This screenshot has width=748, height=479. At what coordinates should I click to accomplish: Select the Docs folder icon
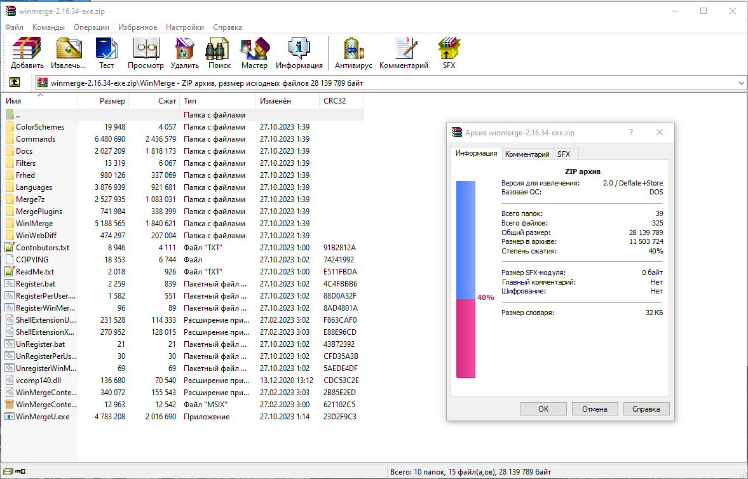[x=10, y=151]
